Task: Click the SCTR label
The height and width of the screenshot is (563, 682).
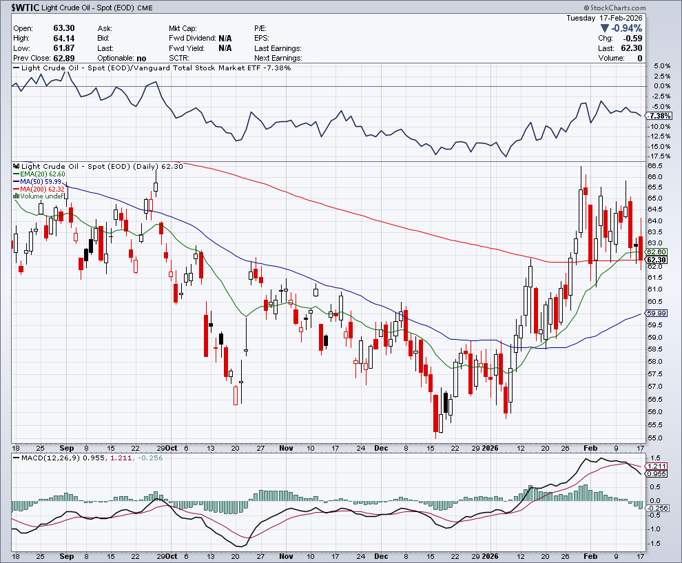Action: 178,59
